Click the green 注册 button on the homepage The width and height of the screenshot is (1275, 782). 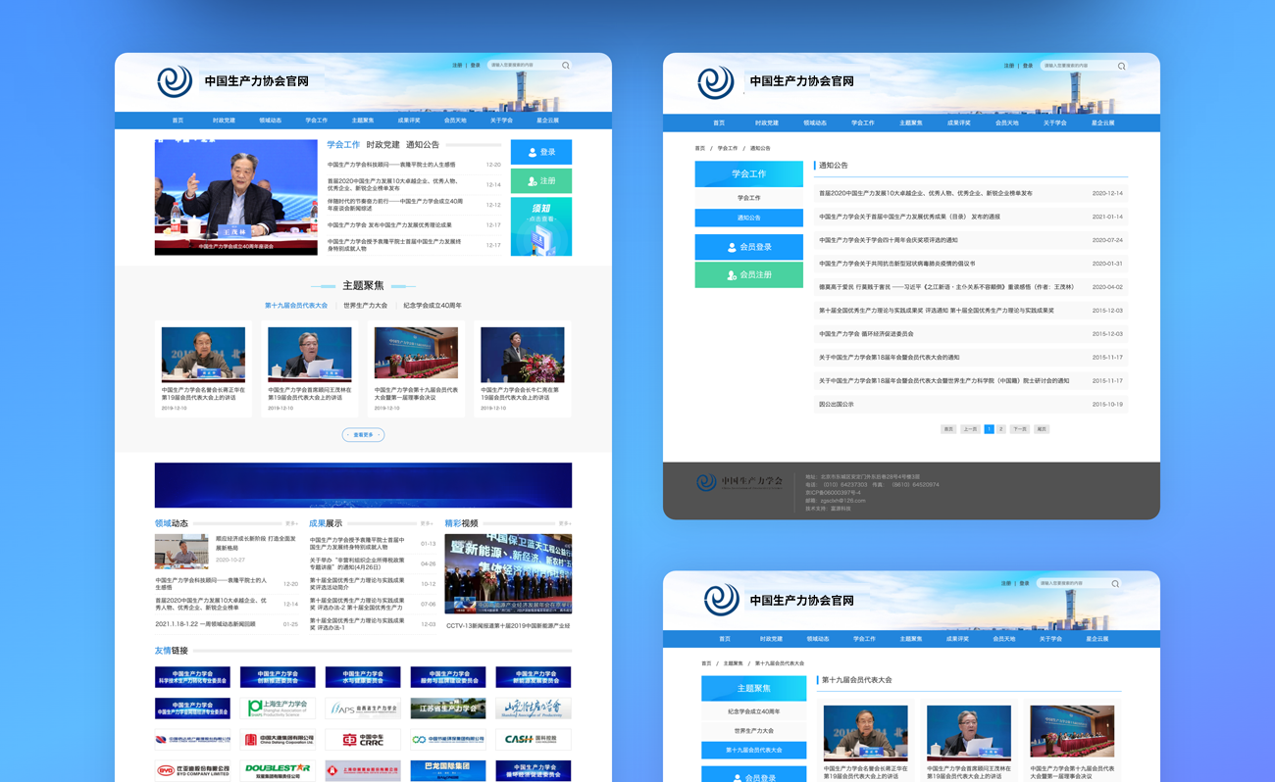coord(540,181)
